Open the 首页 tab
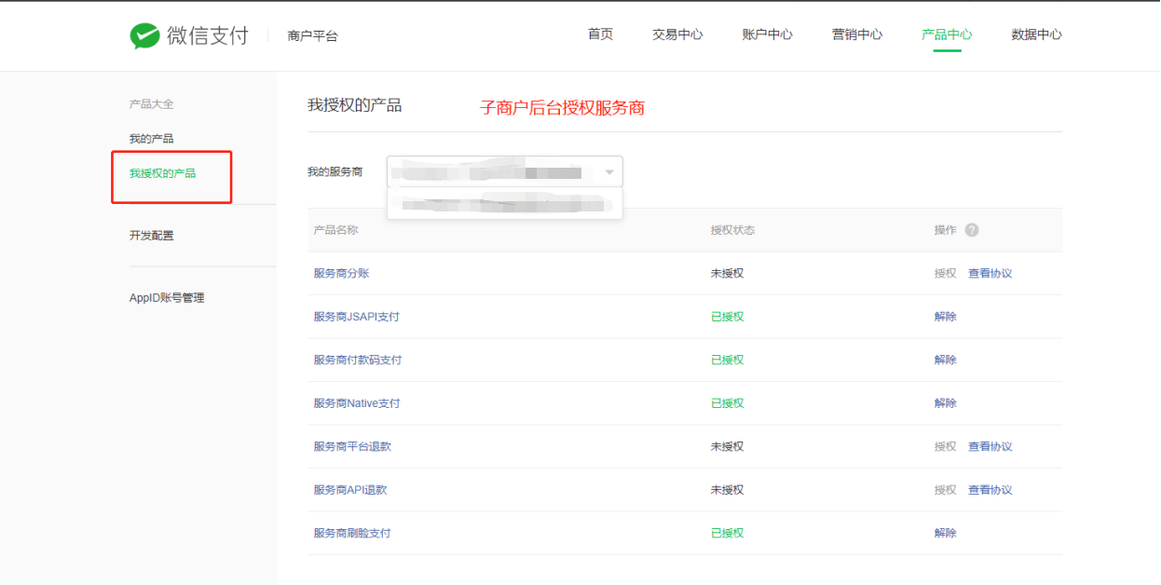The image size is (1161, 585). click(600, 34)
